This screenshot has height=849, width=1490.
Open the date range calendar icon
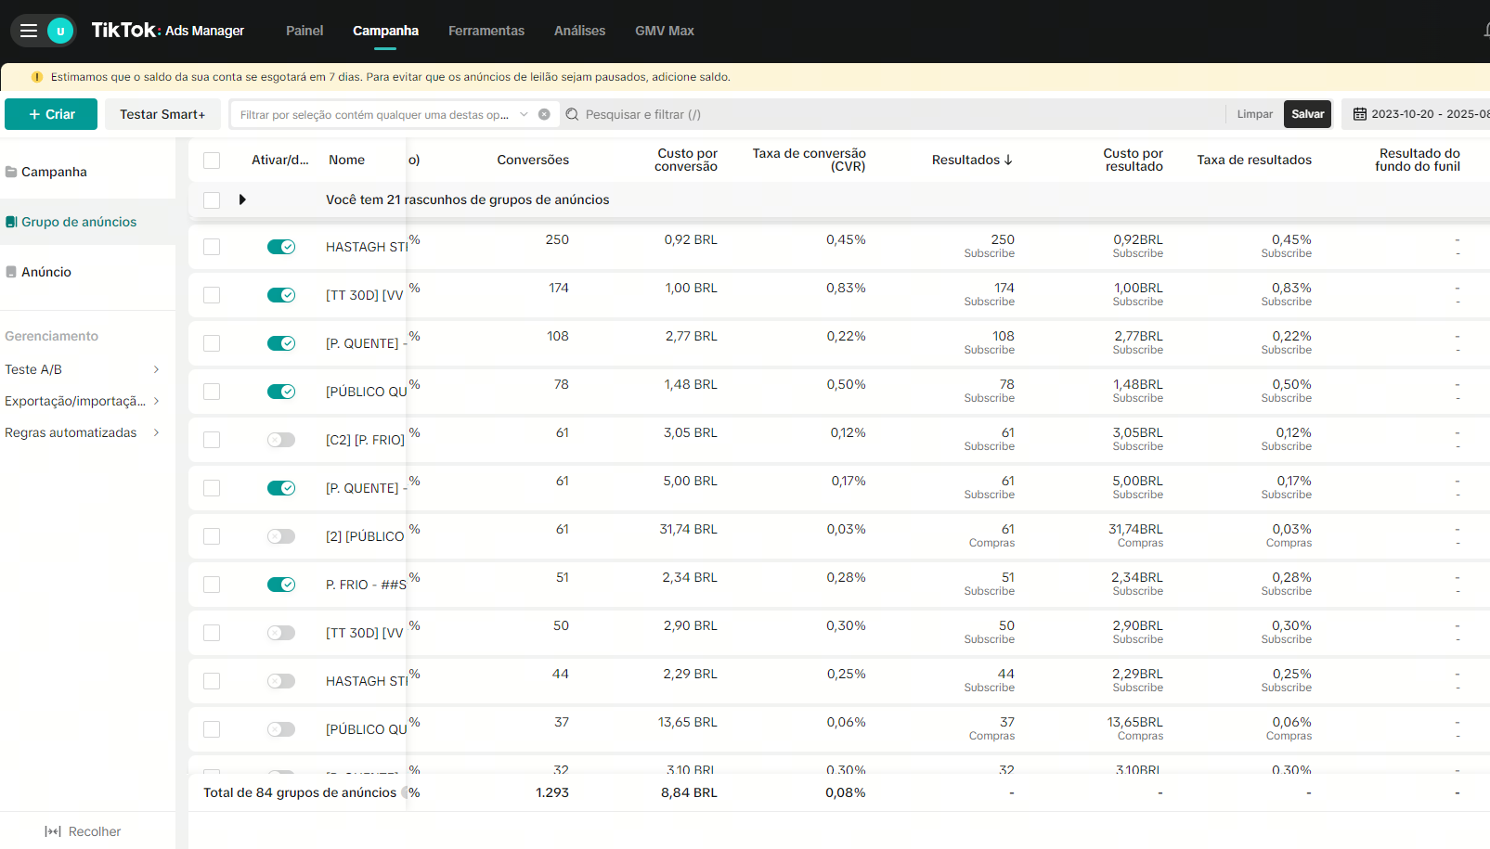tap(1360, 114)
